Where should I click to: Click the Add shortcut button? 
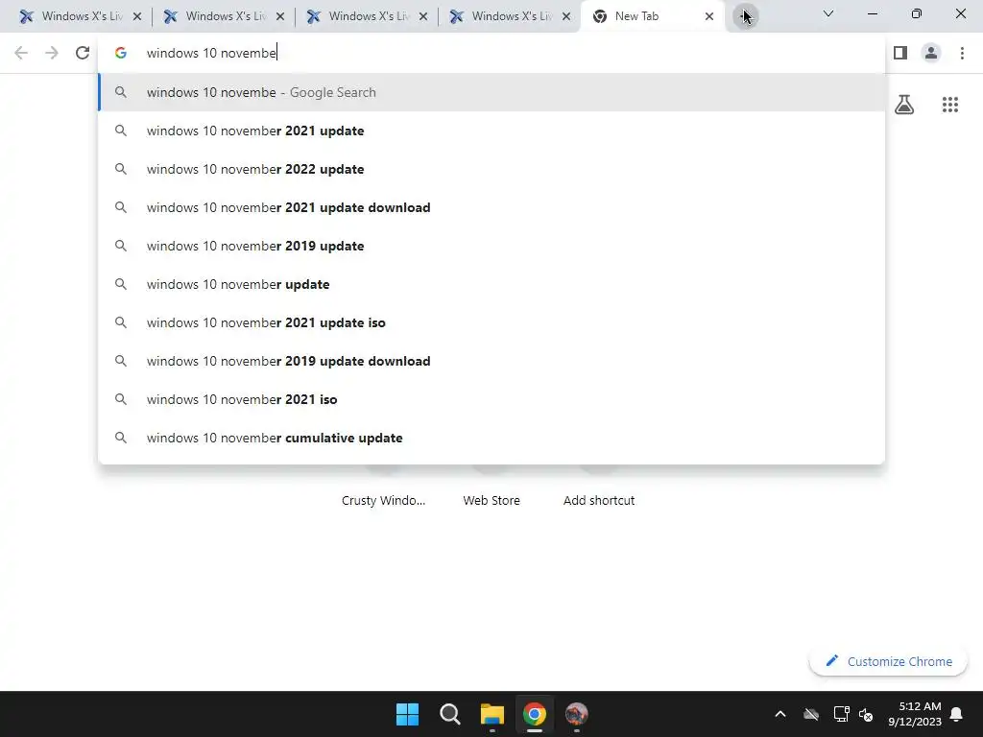point(599,500)
